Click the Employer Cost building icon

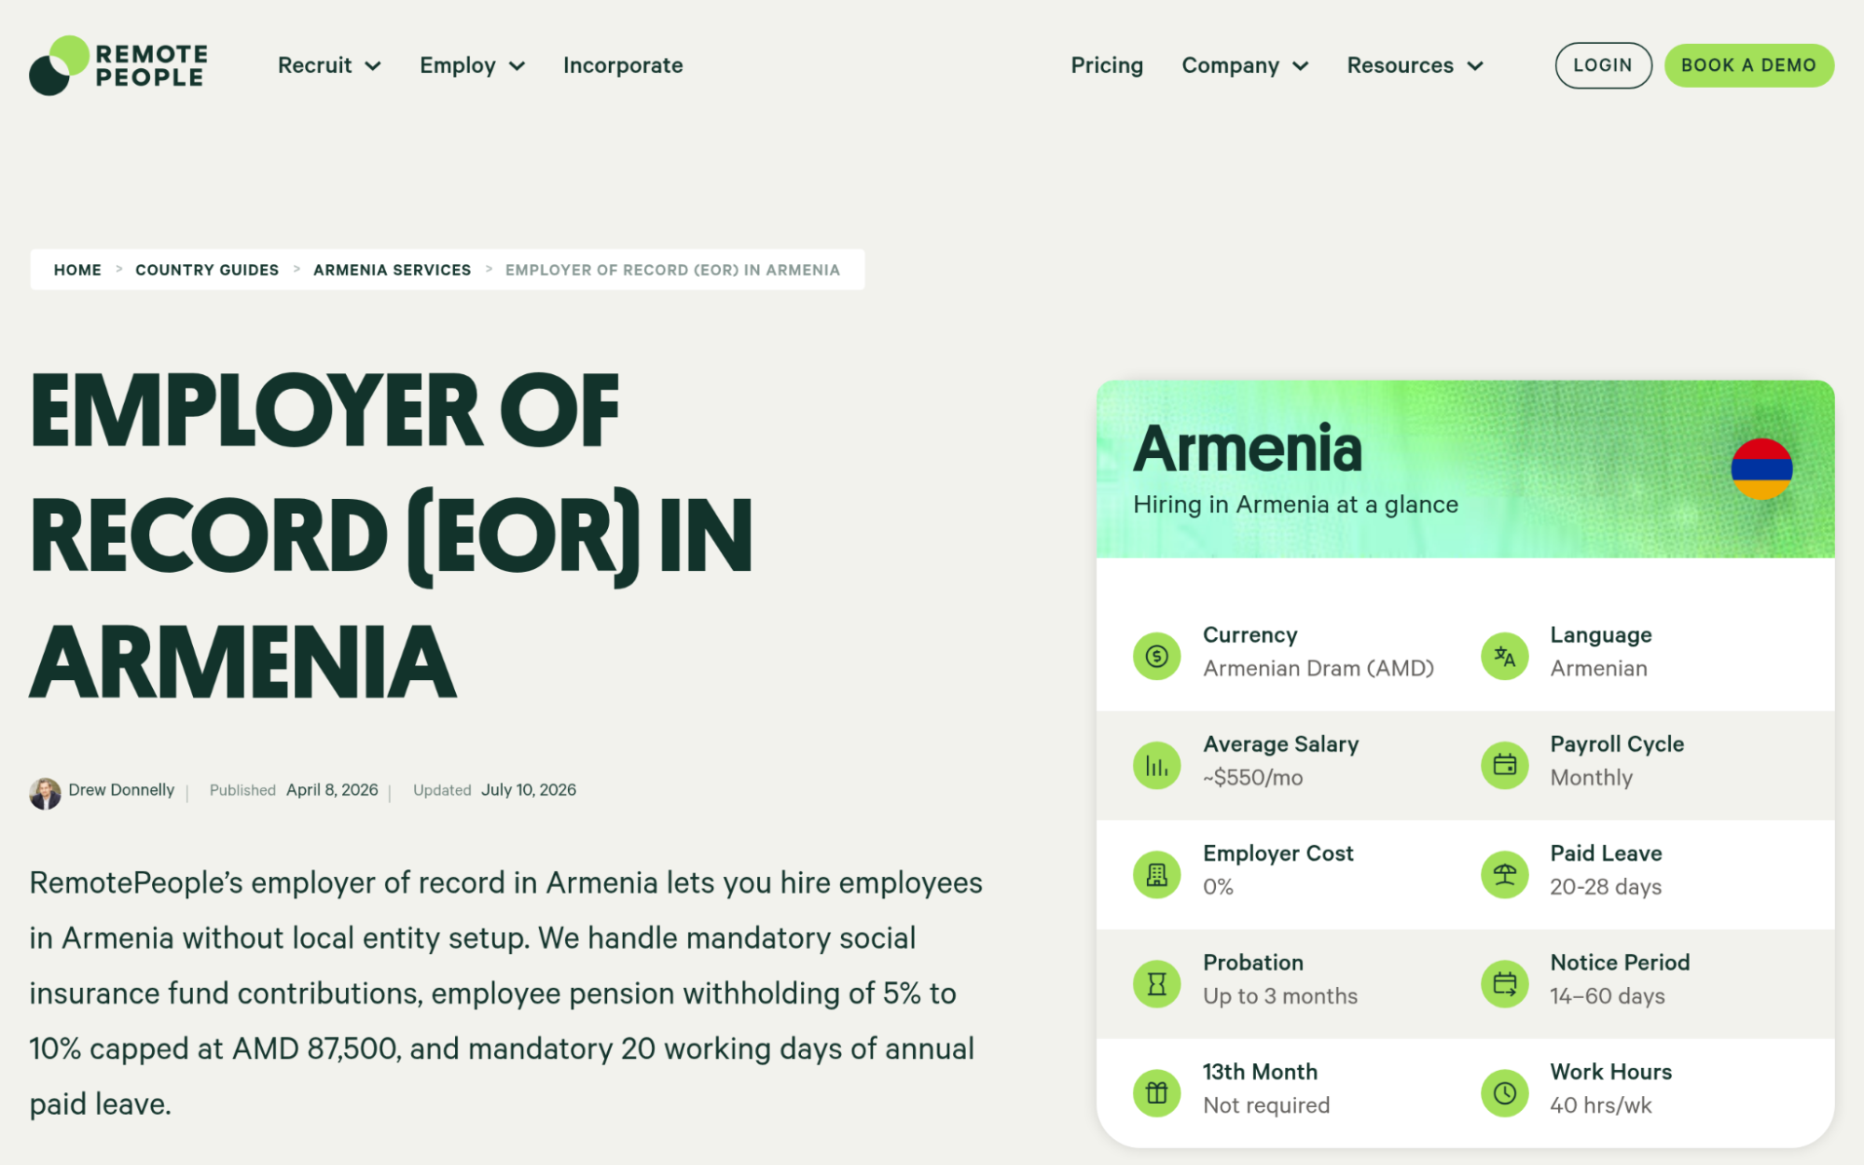[1156, 875]
